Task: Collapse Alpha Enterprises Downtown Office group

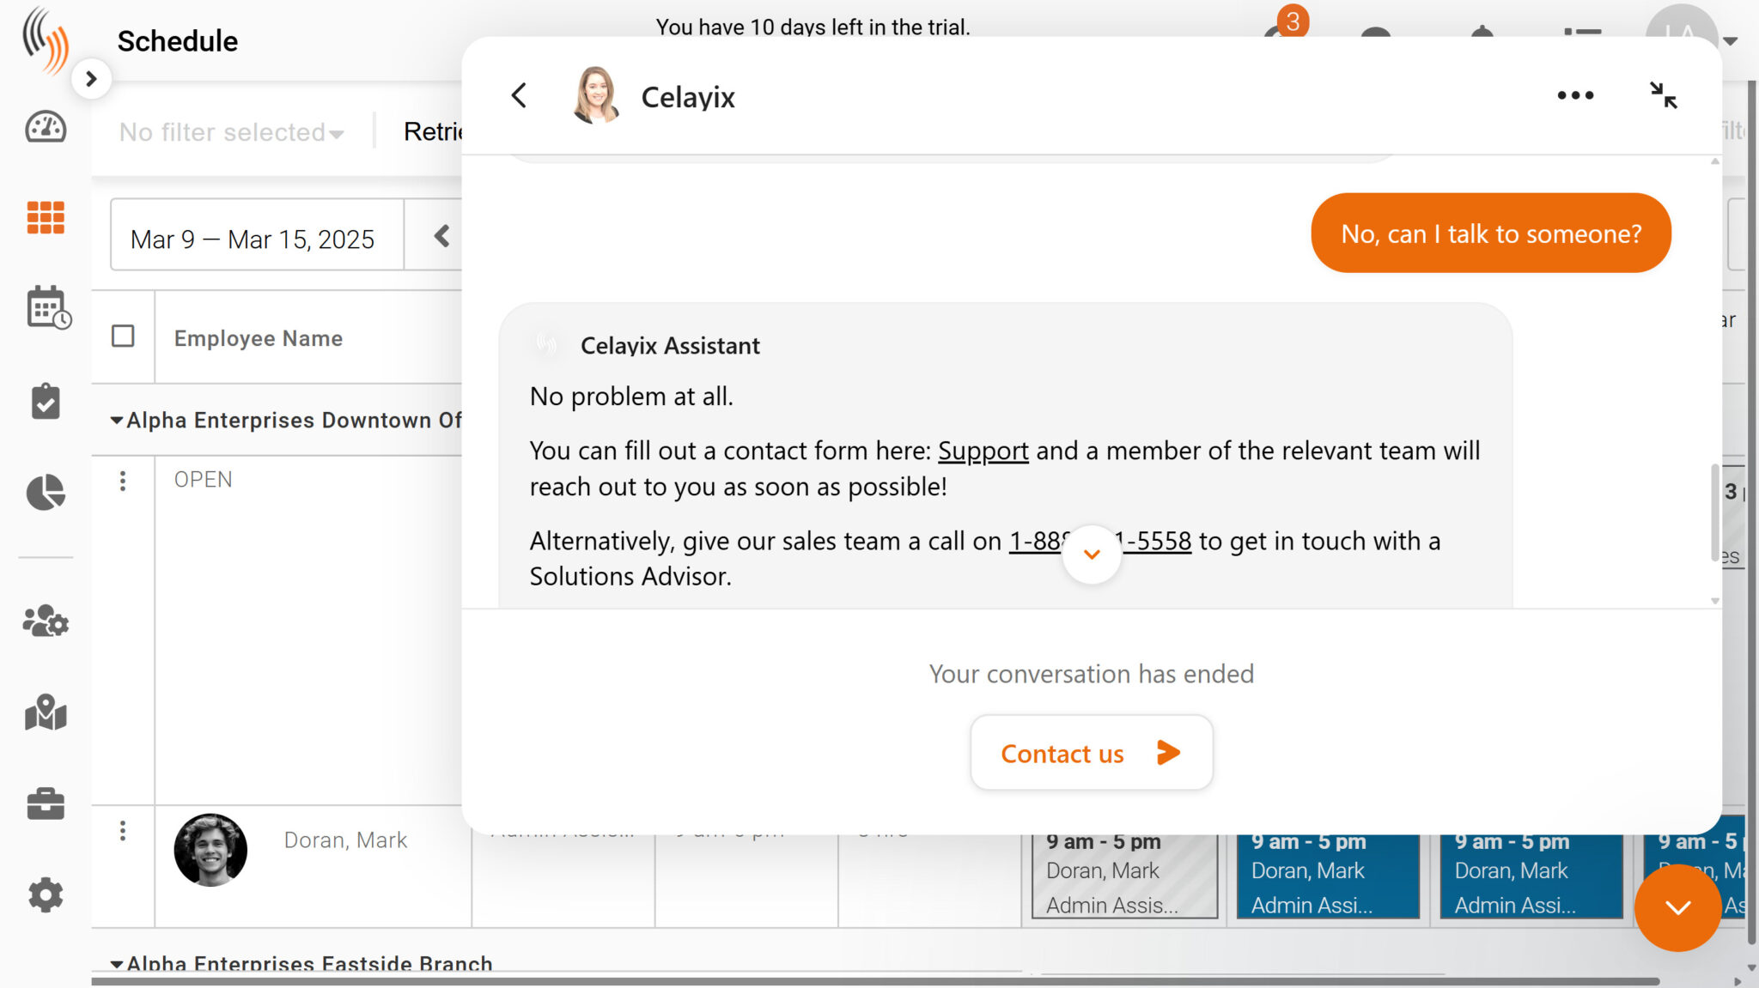Action: (x=117, y=421)
